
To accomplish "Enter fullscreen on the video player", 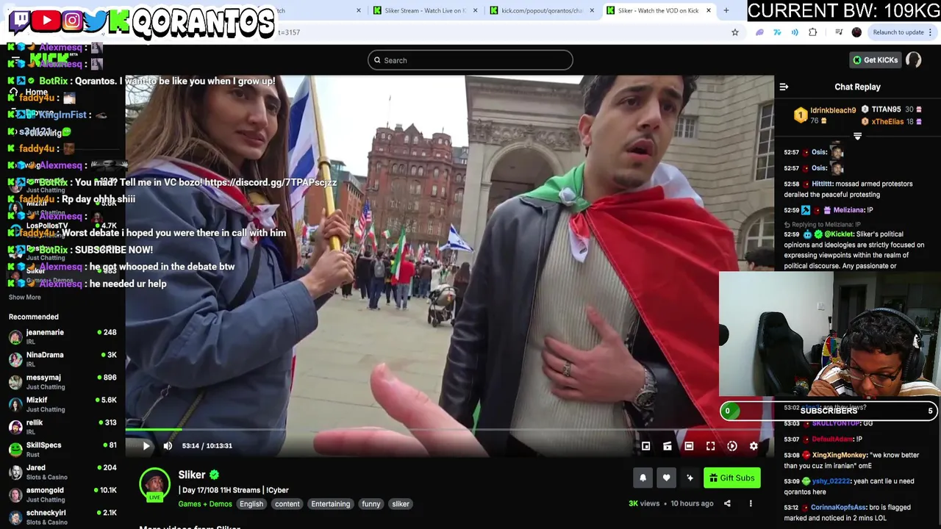I will coord(710,446).
